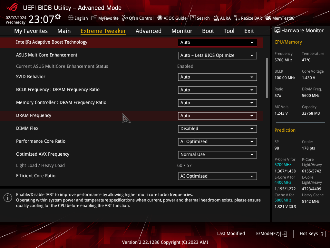Expand DIMM Flex dropdown

(218, 129)
